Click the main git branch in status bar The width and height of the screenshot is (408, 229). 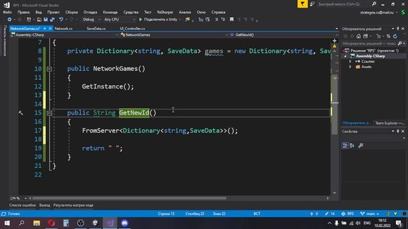370,214
